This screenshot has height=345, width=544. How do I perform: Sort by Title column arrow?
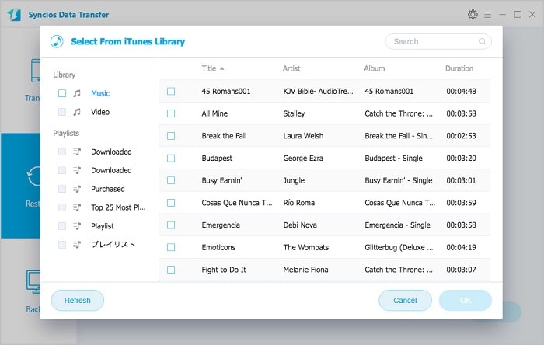[x=221, y=68]
